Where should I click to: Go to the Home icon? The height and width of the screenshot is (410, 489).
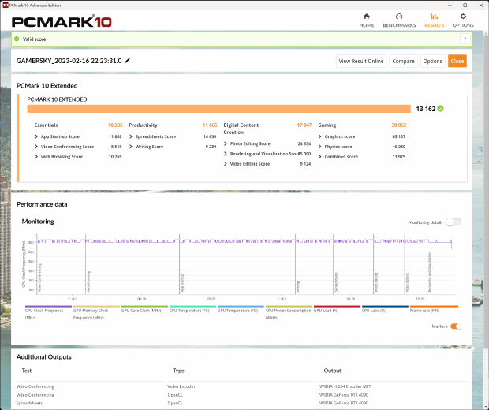coord(367,17)
